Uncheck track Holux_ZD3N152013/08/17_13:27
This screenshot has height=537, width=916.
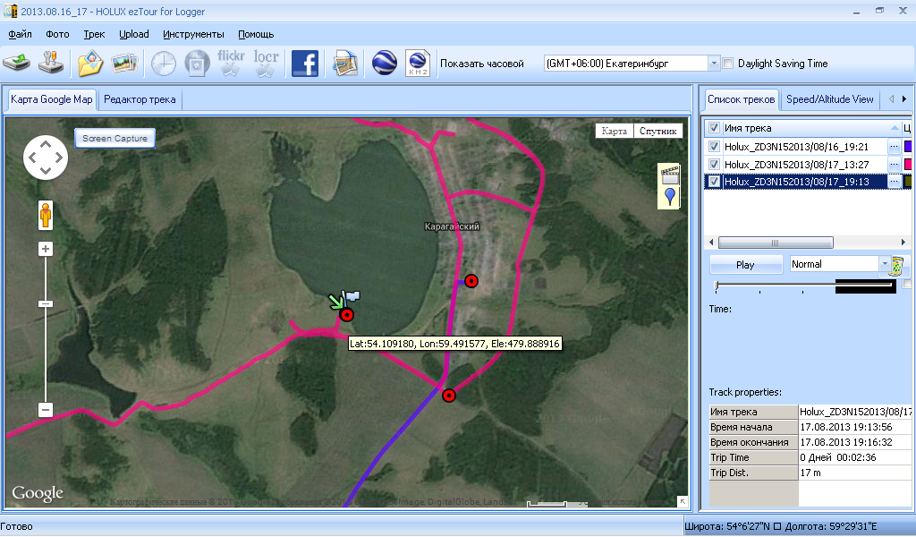pos(714,164)
